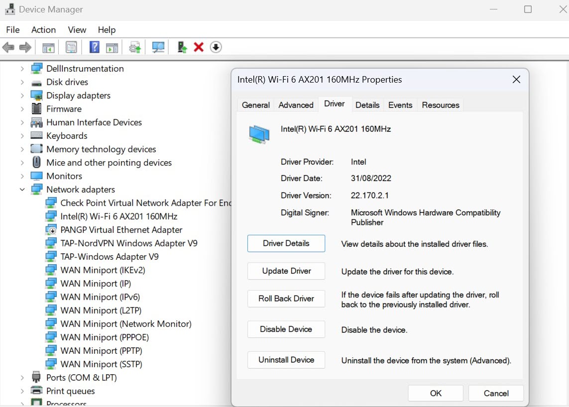Expand the Keyboards node

[22, 136]
